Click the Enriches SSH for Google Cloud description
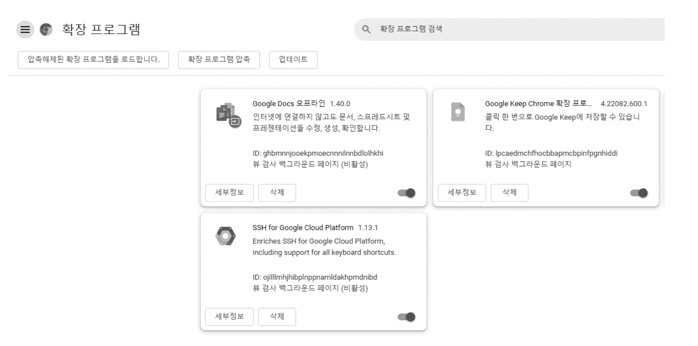This screenshot has height=346, width=698. coord(324,246)
